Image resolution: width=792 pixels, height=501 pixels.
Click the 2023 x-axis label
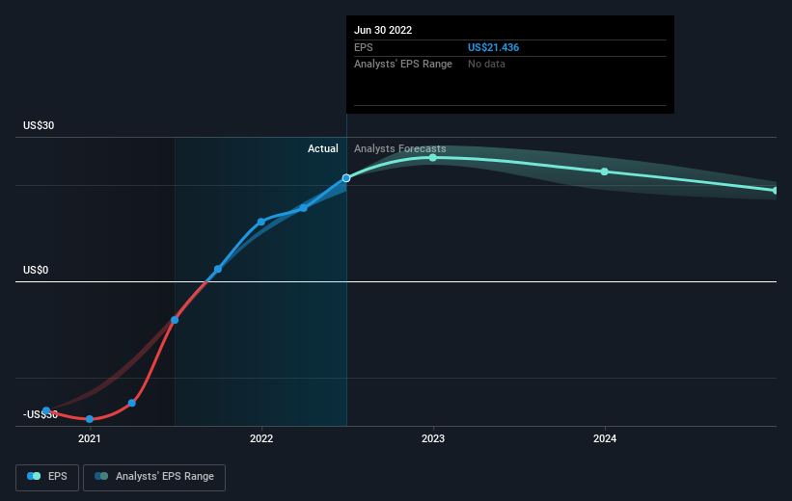coord(433,438)
